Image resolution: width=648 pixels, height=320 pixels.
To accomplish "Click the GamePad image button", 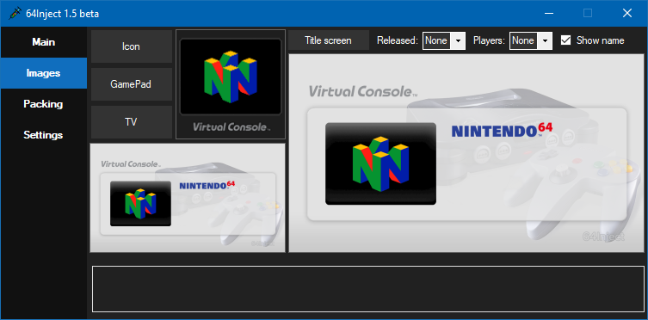I will coord(132,84).
